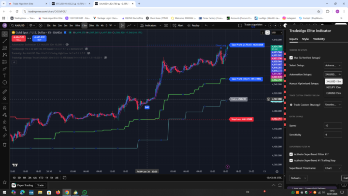Switch to the BTCUSD browser tab
This screenshot has height=196, width=348.
click(x=71, y=4)
